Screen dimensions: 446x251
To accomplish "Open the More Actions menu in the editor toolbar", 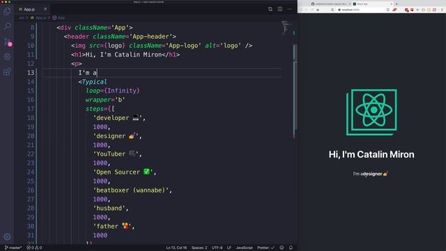I will coord(290,9).
